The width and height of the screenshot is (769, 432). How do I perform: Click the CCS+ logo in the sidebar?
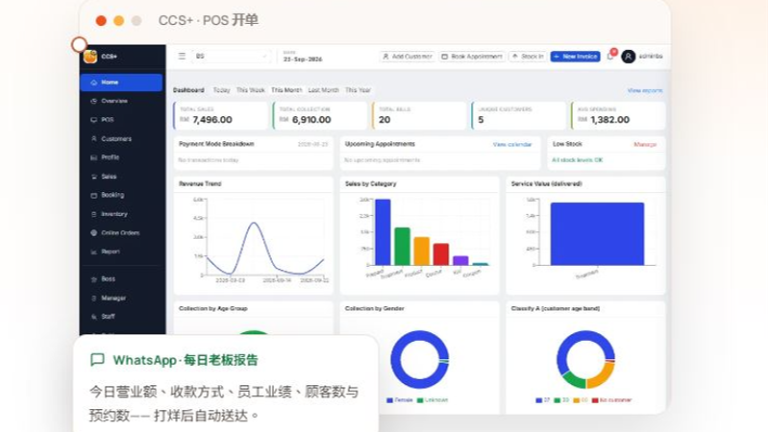(x=90, y=57)
